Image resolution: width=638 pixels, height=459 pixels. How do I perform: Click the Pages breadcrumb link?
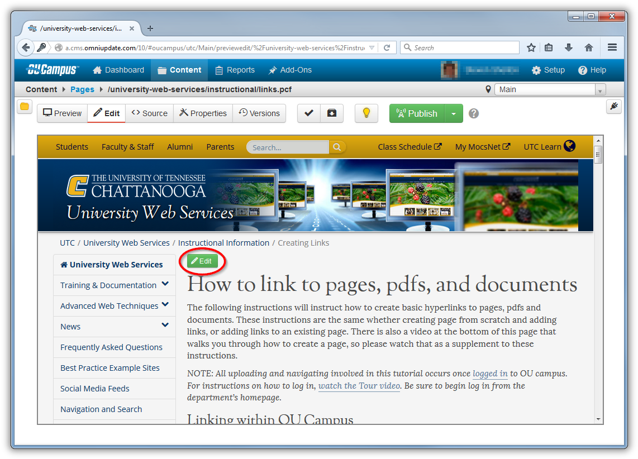[x=82, y=89]
